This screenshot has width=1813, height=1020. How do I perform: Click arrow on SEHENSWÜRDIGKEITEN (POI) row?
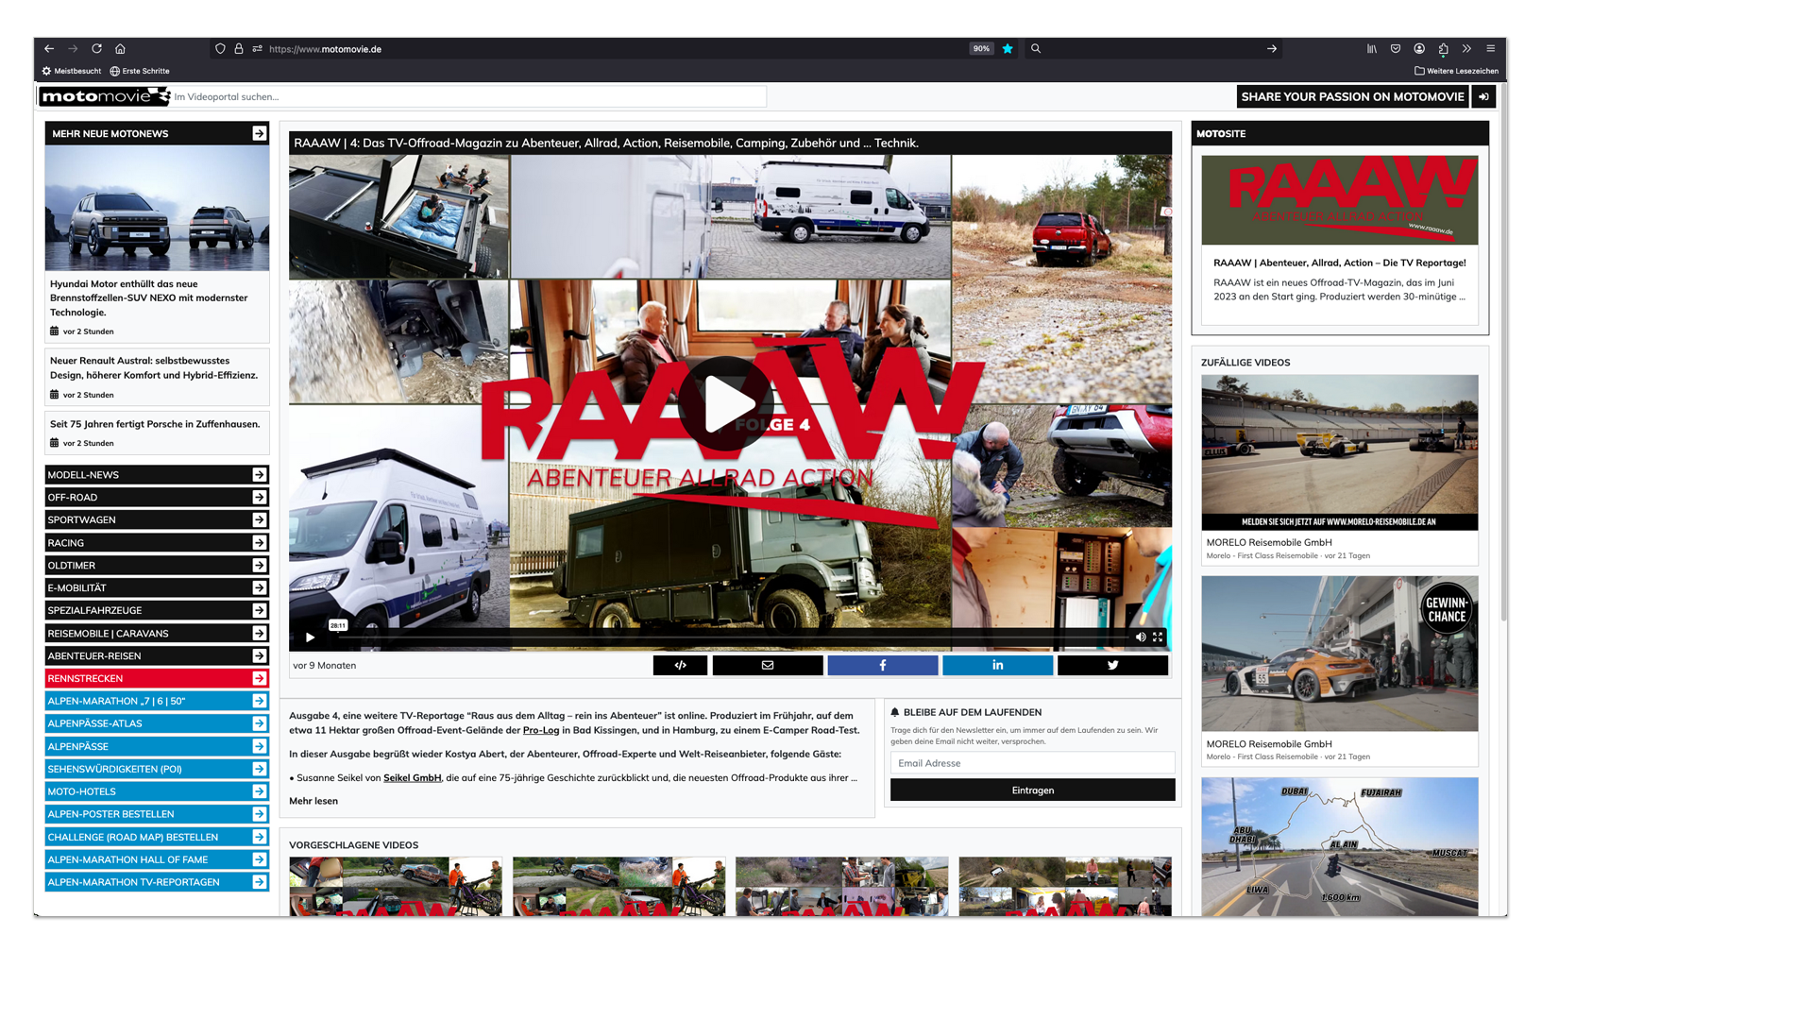tap(260, 769)
